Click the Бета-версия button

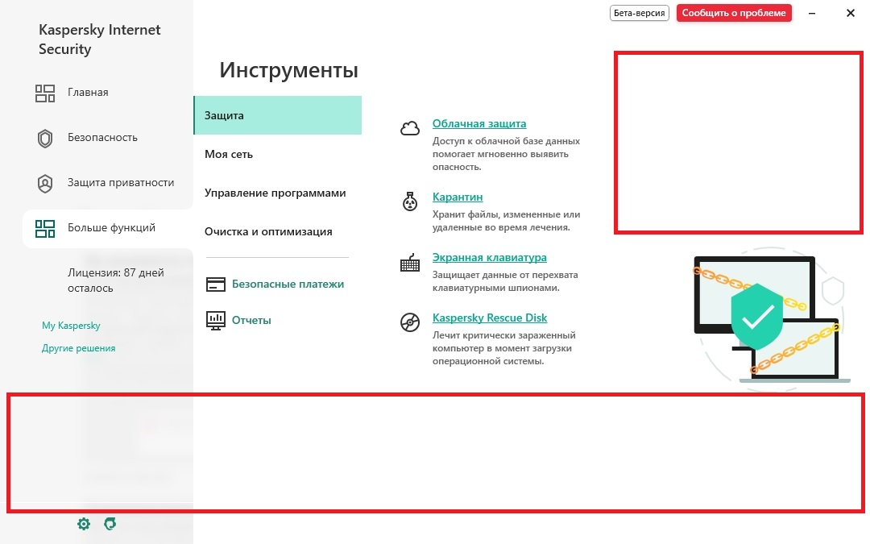[639, 13]
